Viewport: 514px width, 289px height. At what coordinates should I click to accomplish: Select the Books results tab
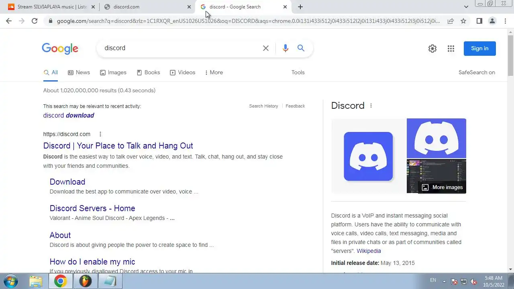click(148, 73)
